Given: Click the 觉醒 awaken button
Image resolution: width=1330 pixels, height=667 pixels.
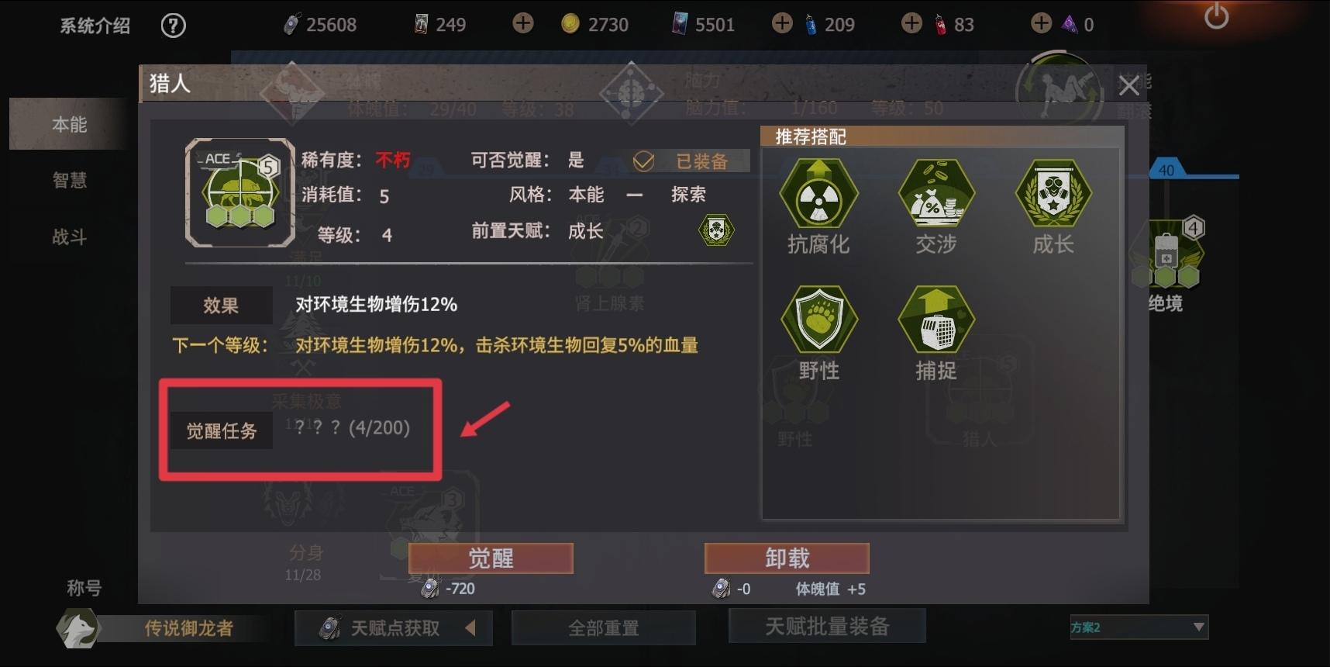Looking at the screenshot, I should (491, 558).
